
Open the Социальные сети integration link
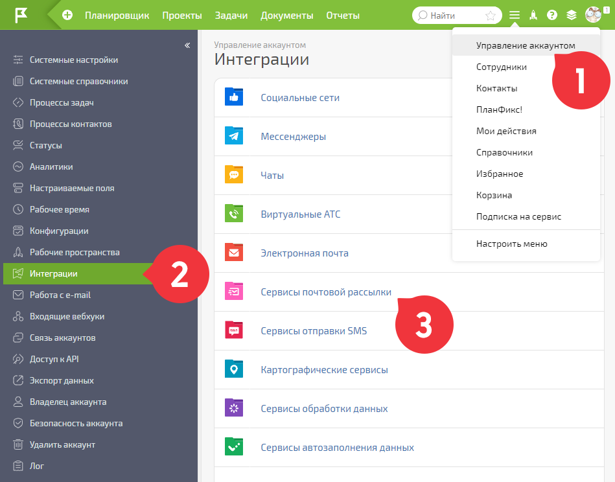[x=300, y=98]
